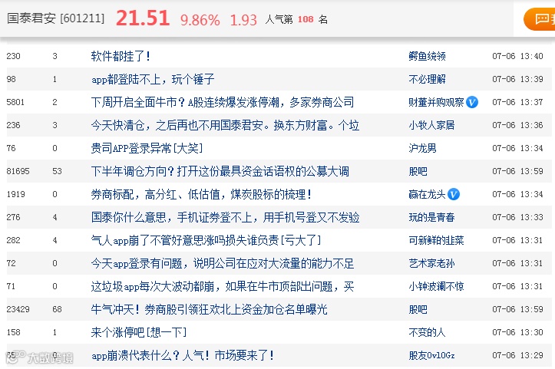Click the popularity rank 108
555x369 pixels.
coord(306,19)
